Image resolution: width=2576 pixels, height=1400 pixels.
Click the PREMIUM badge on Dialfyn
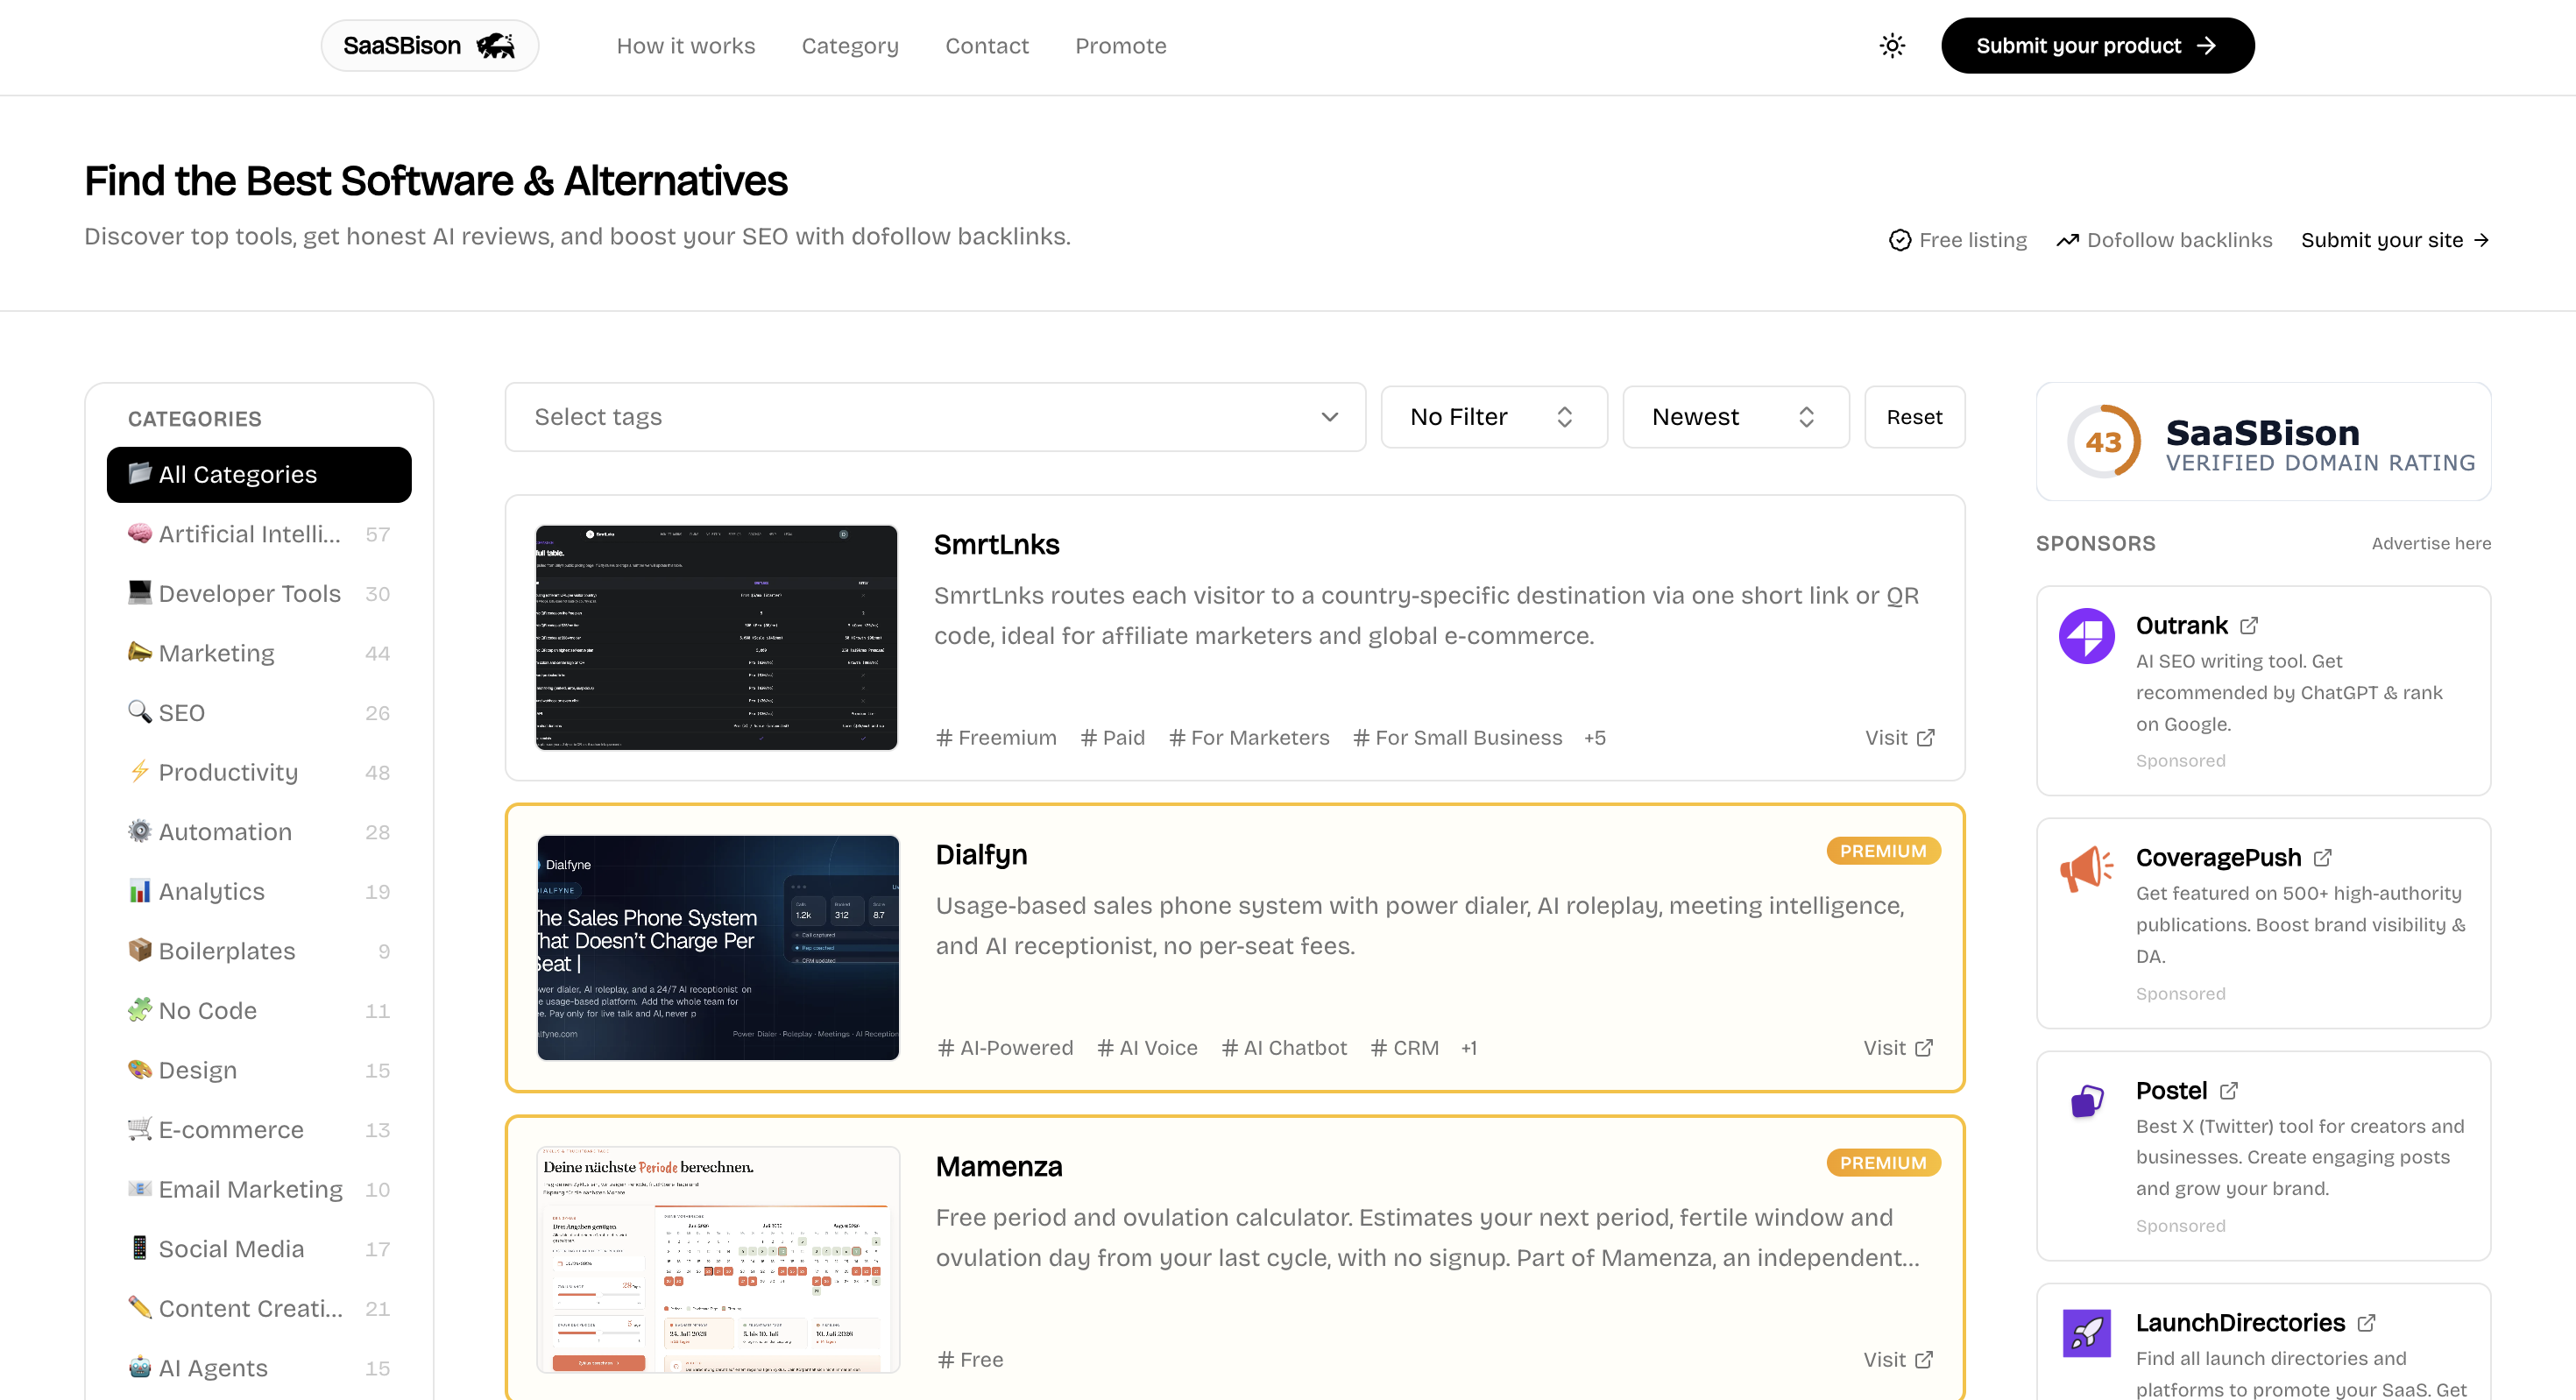point(1884,851)
